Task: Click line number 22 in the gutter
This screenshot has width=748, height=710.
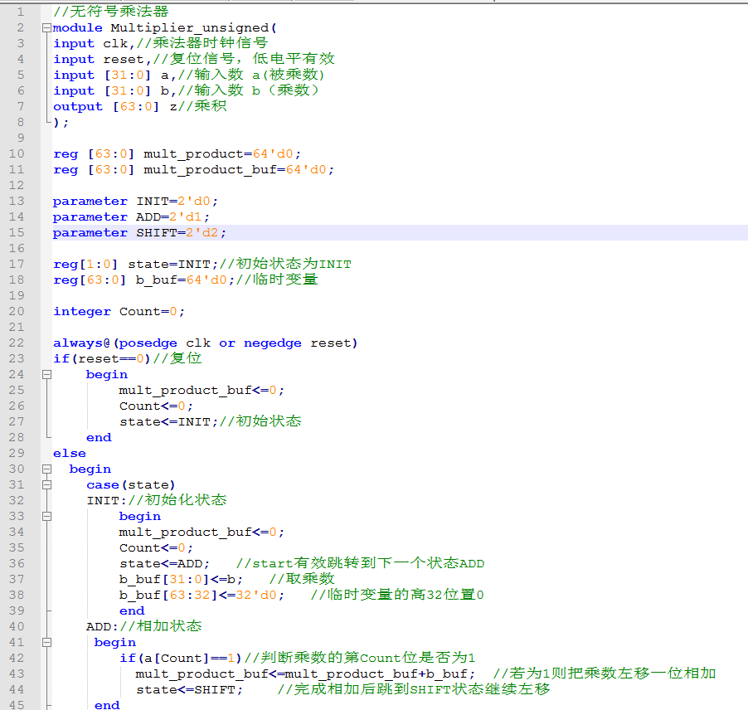Action: 17,343
